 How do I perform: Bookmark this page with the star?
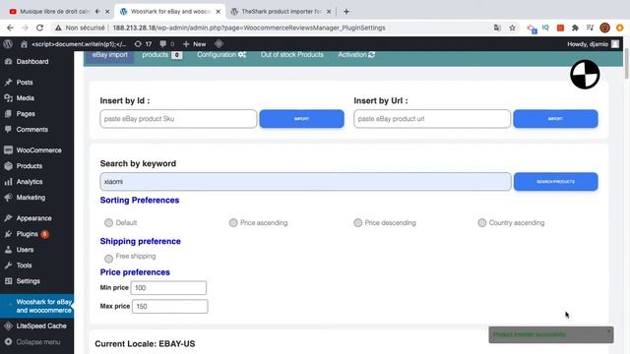pyautogui.click(x=512, y=28)
